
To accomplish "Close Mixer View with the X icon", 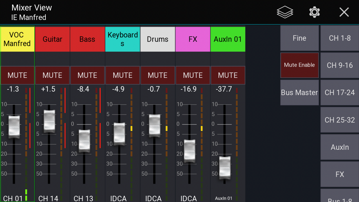I will (x=344, y=12).
